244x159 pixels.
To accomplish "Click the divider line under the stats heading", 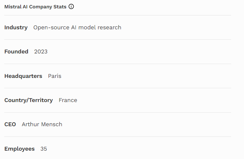I will click(x=118, y=15).
